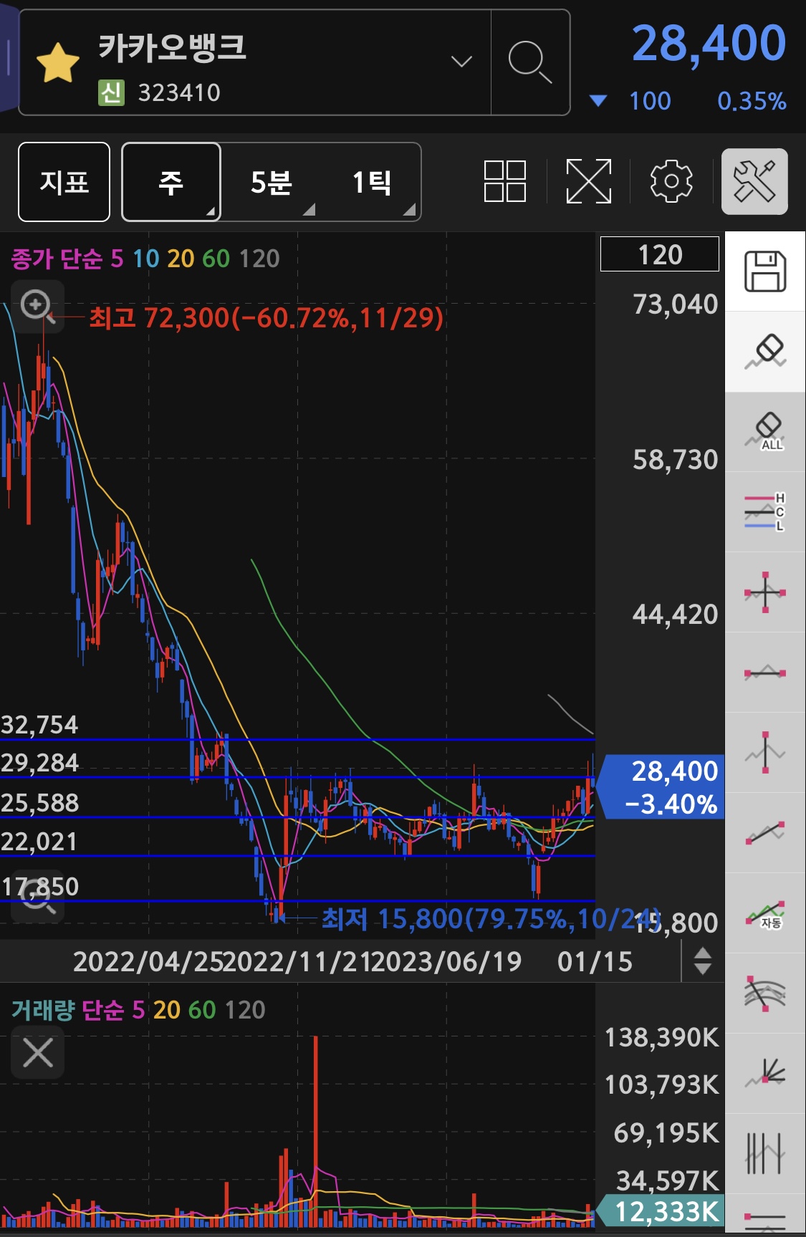806x1237 pixels.
Task: Tap the 2022/04/25 date axis label
Action: [148, 961]
